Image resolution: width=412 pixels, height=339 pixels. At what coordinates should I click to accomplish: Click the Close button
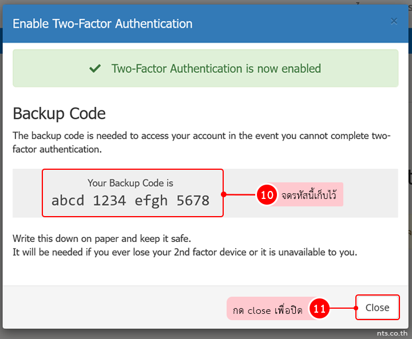[378, 308]
